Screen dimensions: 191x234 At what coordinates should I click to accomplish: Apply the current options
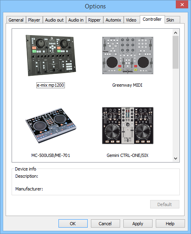(x=138, y=223)
